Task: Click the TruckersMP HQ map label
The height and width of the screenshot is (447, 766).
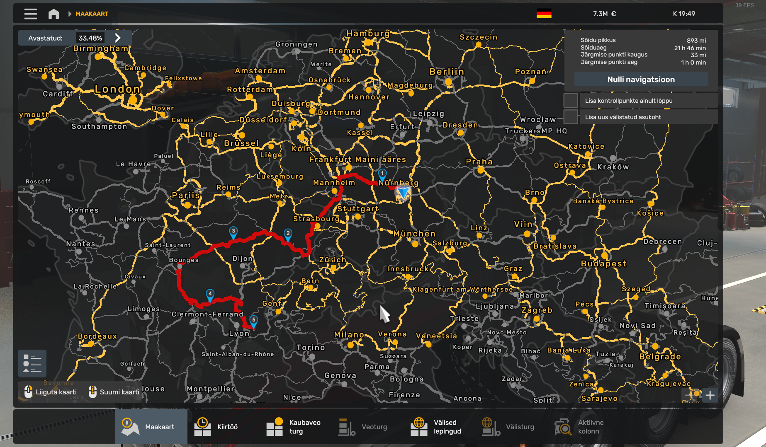Action: [536, 131]
